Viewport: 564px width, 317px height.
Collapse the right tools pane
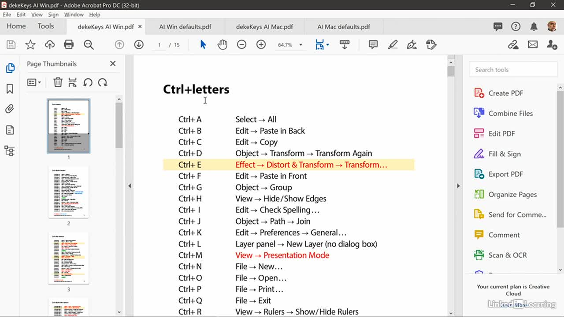(458, 186)
